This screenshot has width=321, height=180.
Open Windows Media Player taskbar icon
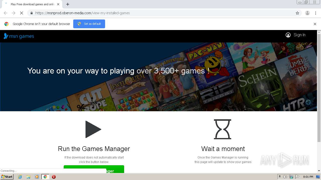click(37, 177)
